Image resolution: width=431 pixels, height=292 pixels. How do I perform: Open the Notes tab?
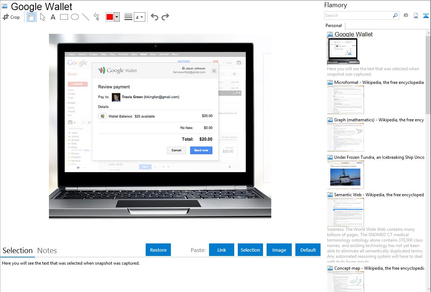(47, 251)
